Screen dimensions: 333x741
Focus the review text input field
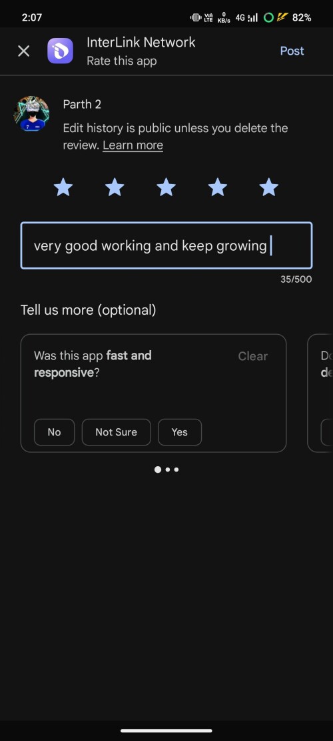pos(166,245)
